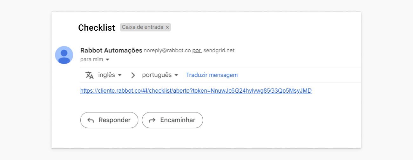Click the Traduzir mensagem link
The image size is (413, 160).
212,75
